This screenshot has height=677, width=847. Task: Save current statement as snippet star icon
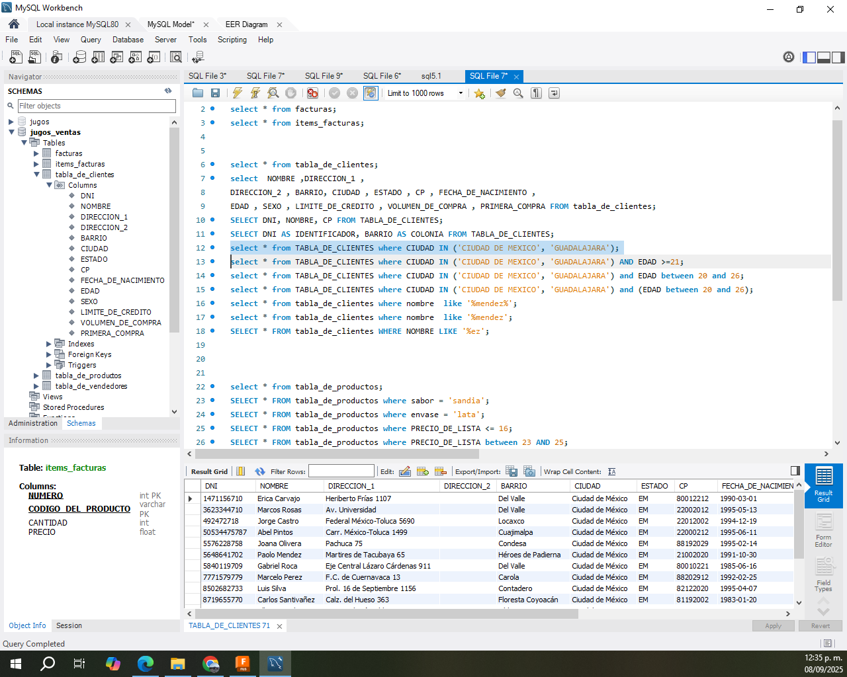(x=480, y=93)
